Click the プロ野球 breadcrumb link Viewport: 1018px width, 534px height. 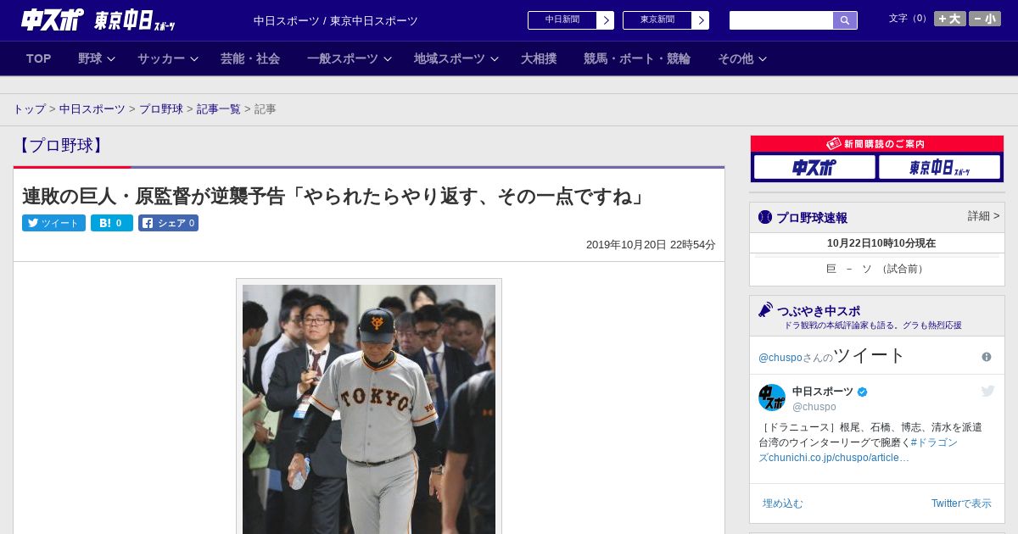tap(161, 109)
